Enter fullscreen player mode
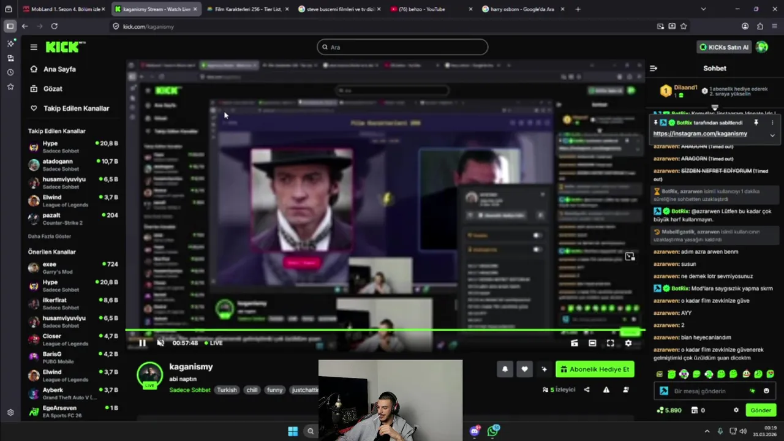The width and height of the screenshot is (784, 441). pyautogui.click(x=610, y=344)
